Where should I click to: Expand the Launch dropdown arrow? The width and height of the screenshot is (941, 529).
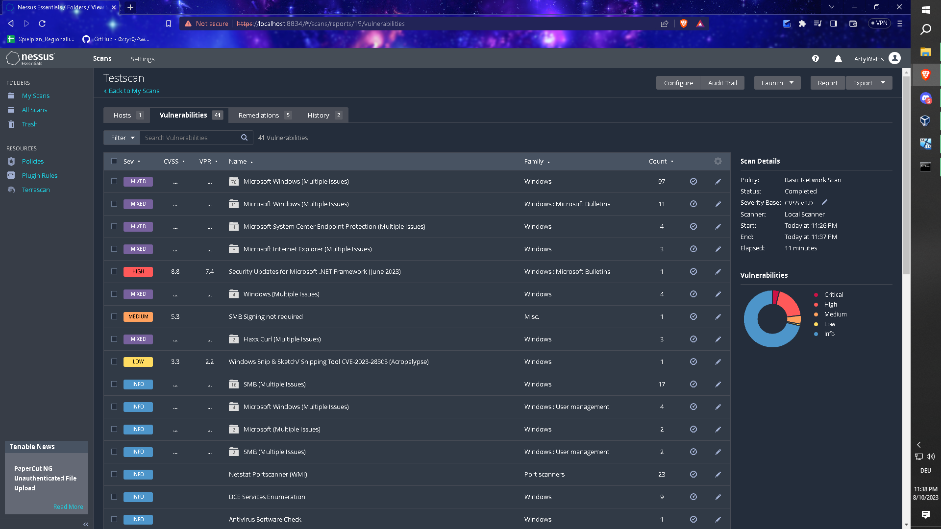(791, 83)
